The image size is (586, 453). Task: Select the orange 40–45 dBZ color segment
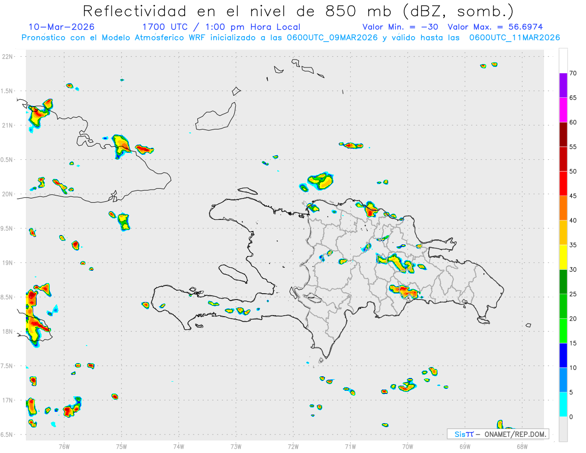(x=563, y=208)
